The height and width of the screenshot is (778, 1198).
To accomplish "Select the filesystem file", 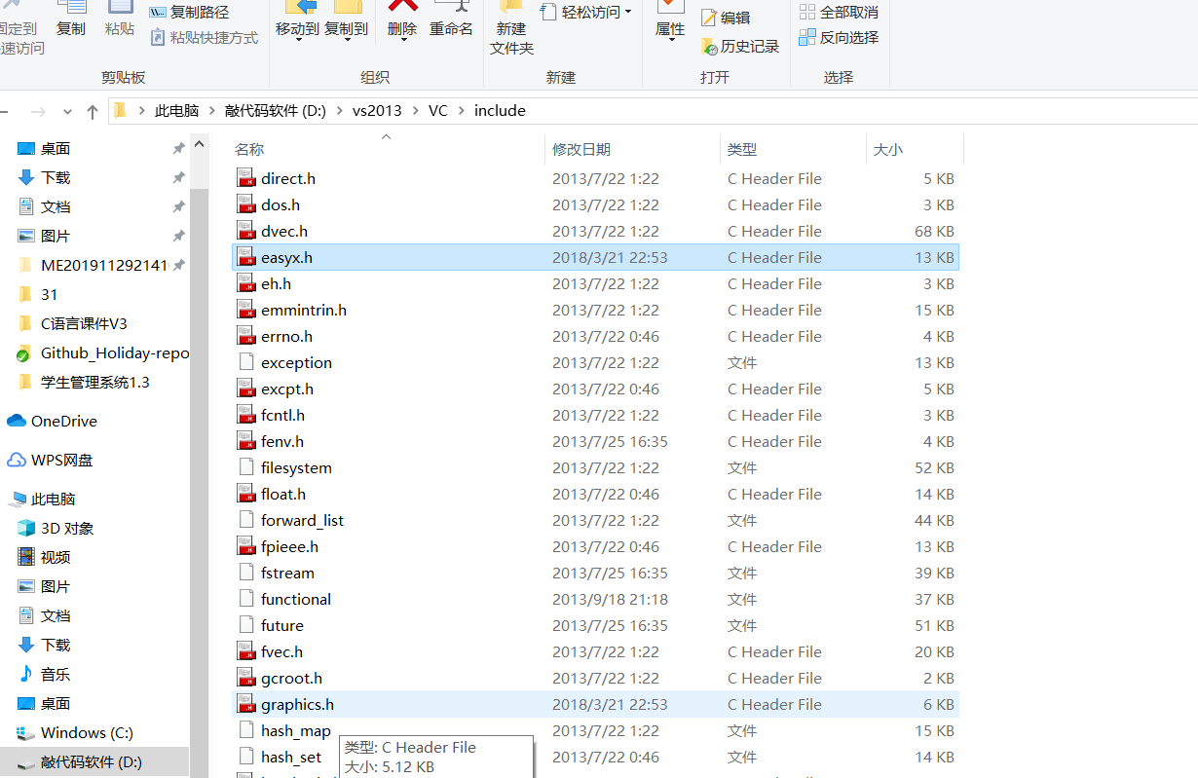I will 595,467.
